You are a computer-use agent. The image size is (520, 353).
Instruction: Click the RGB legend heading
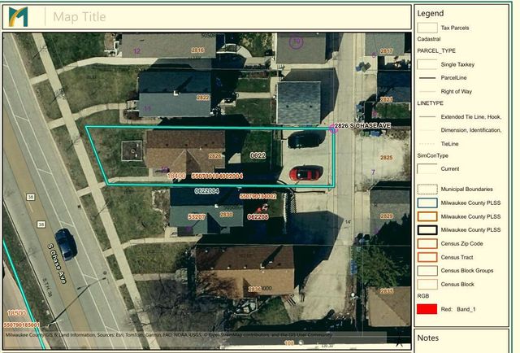422,296
